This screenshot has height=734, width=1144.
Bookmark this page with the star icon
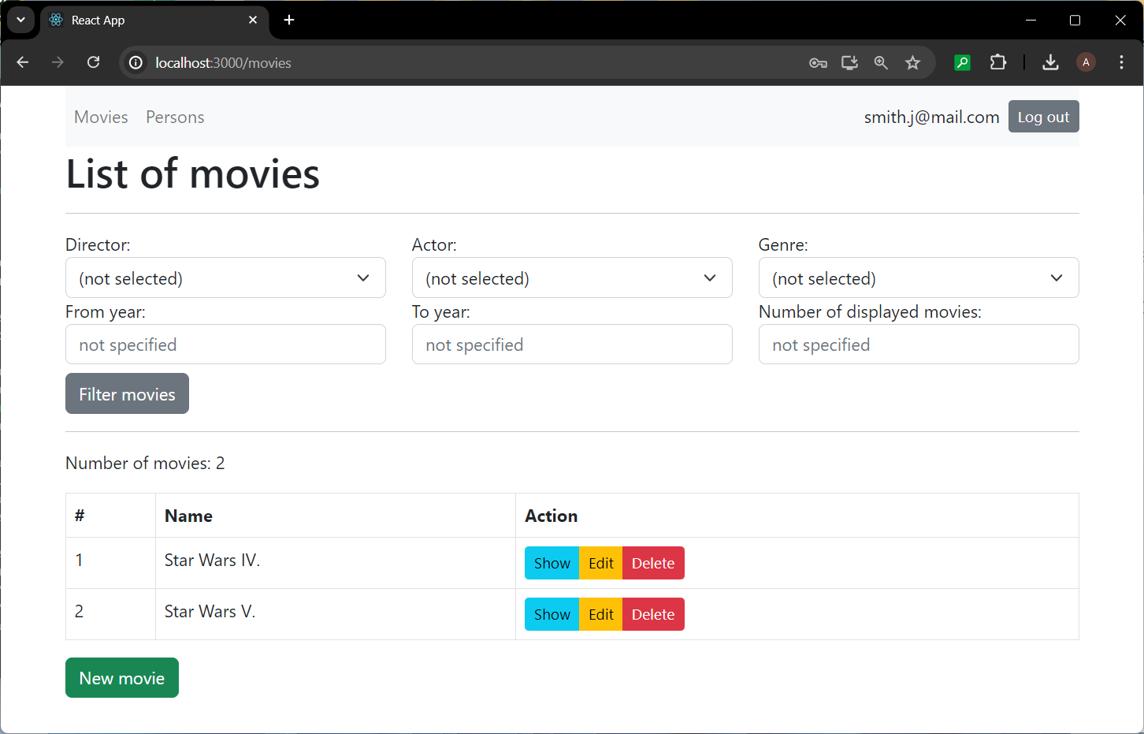point(912,62)
